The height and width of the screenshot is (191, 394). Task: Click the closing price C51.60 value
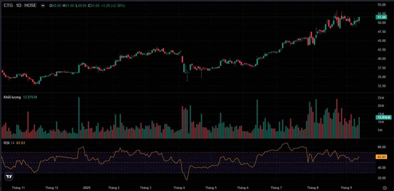click(95, 6)
